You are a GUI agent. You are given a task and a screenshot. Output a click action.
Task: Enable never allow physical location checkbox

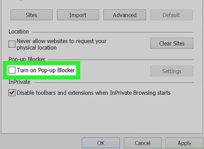click(12, 44)
